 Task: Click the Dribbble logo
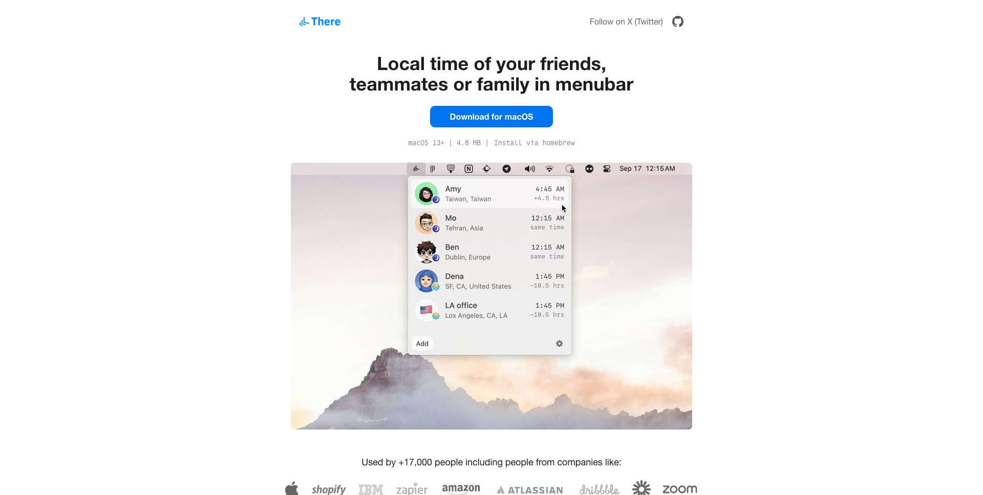(x=599, y=489)
